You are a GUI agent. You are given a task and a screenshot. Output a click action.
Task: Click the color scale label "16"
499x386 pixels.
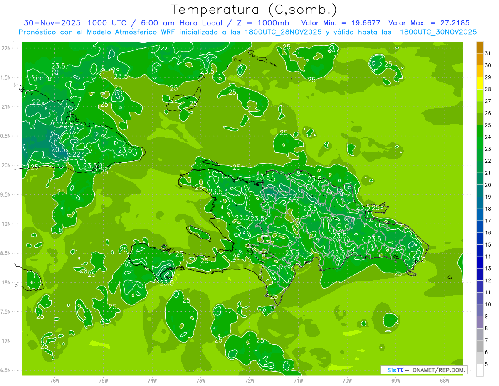coord(488,233)
